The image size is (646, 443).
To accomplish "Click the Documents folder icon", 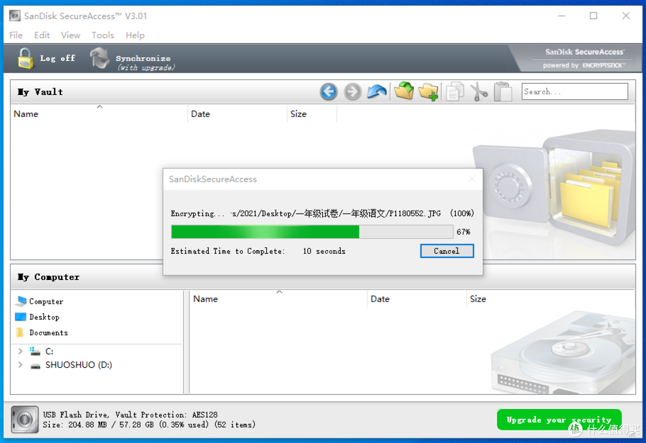I will 20,333.
